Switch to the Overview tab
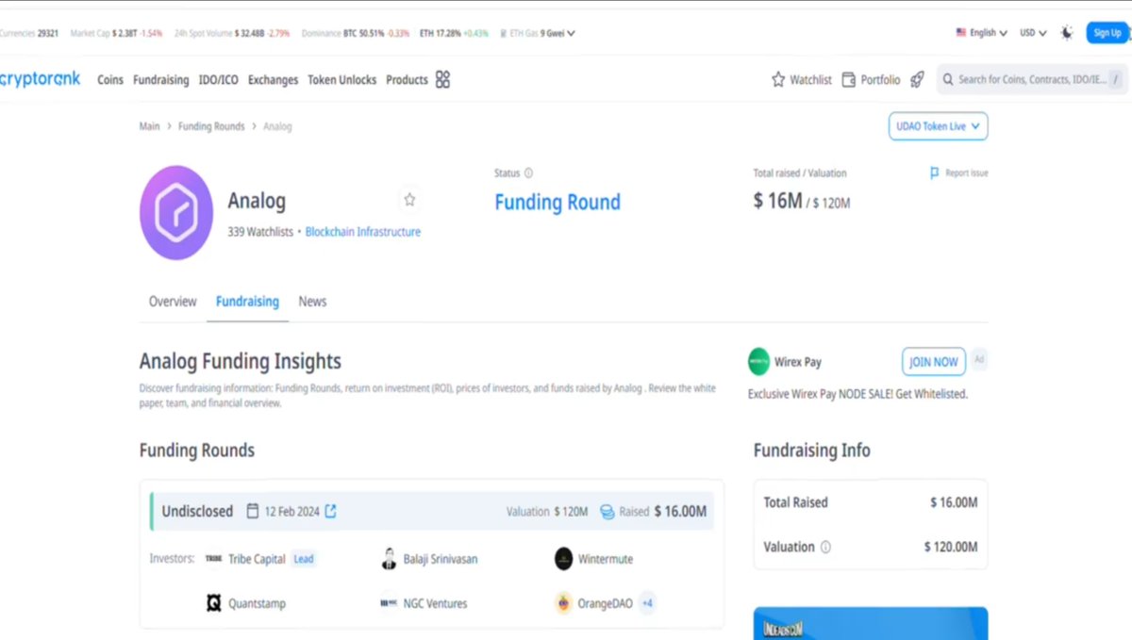Viewport: 1132px width, 640px height. 173,302
